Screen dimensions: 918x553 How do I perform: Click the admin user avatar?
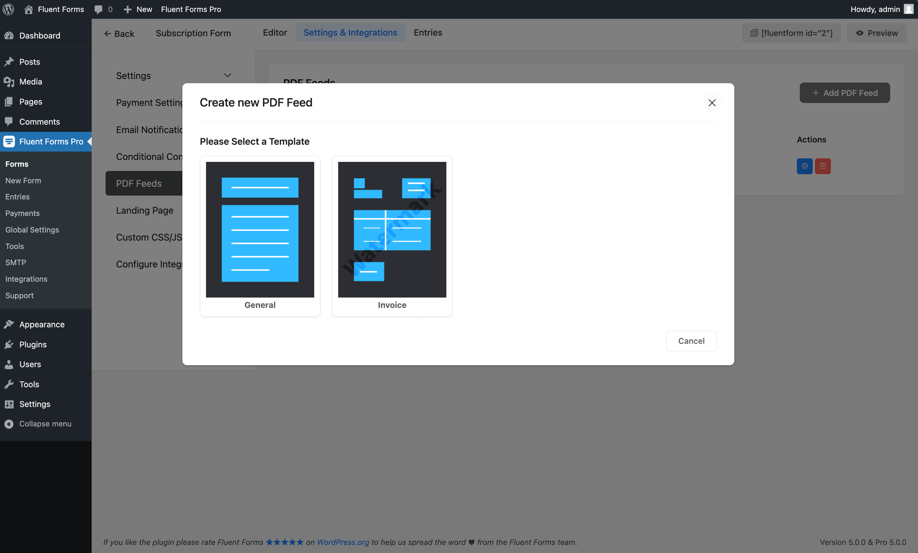[x=909, y=9]
